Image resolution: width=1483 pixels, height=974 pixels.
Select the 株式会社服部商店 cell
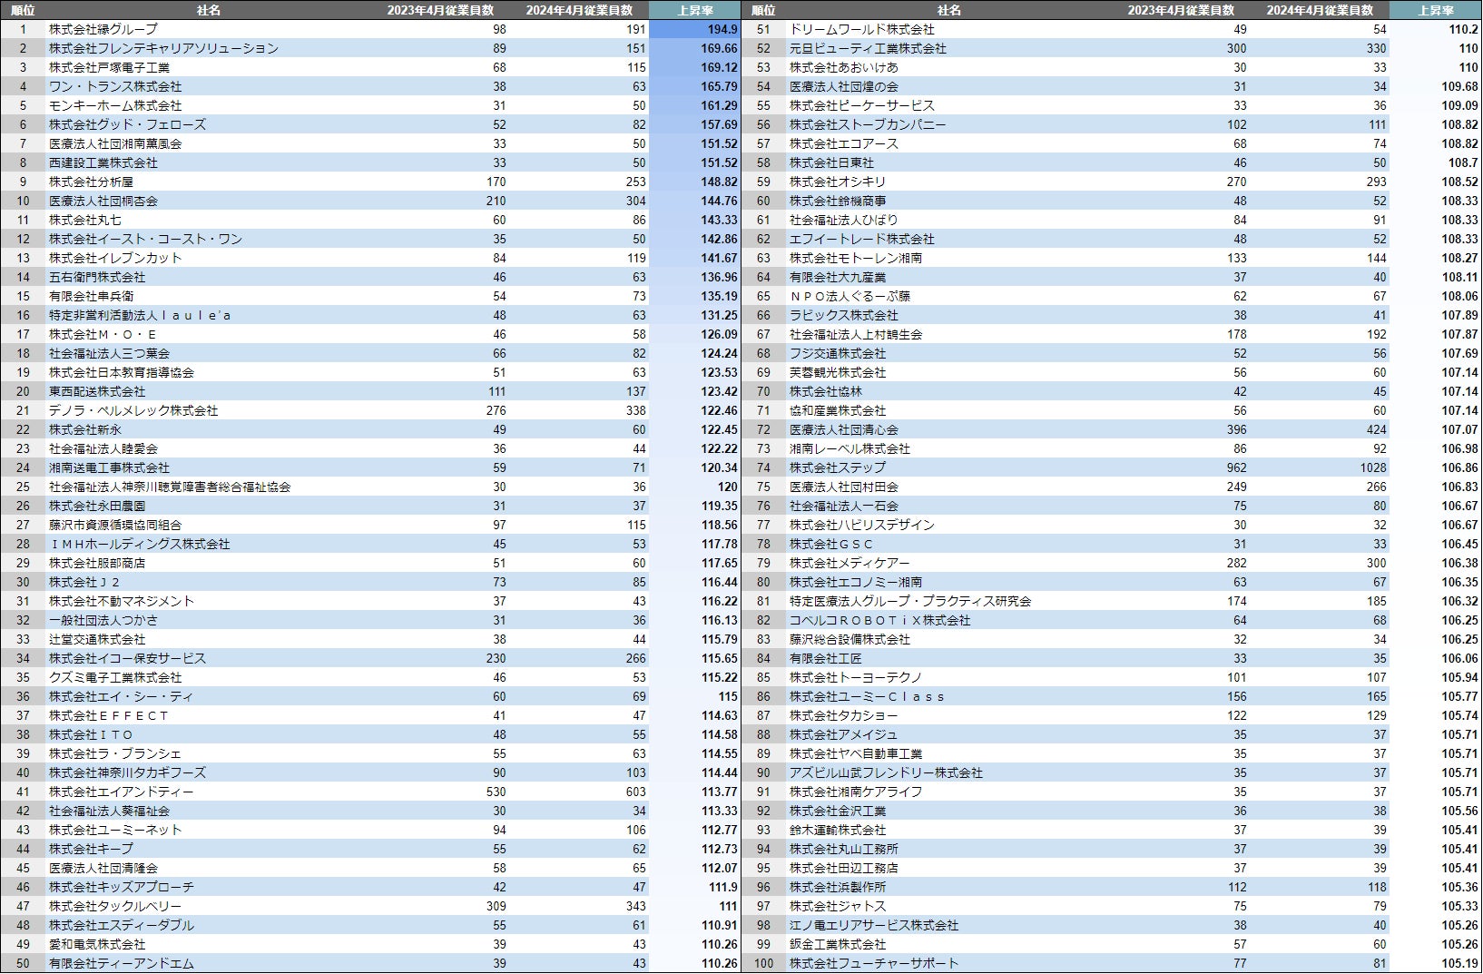[97, 563]
